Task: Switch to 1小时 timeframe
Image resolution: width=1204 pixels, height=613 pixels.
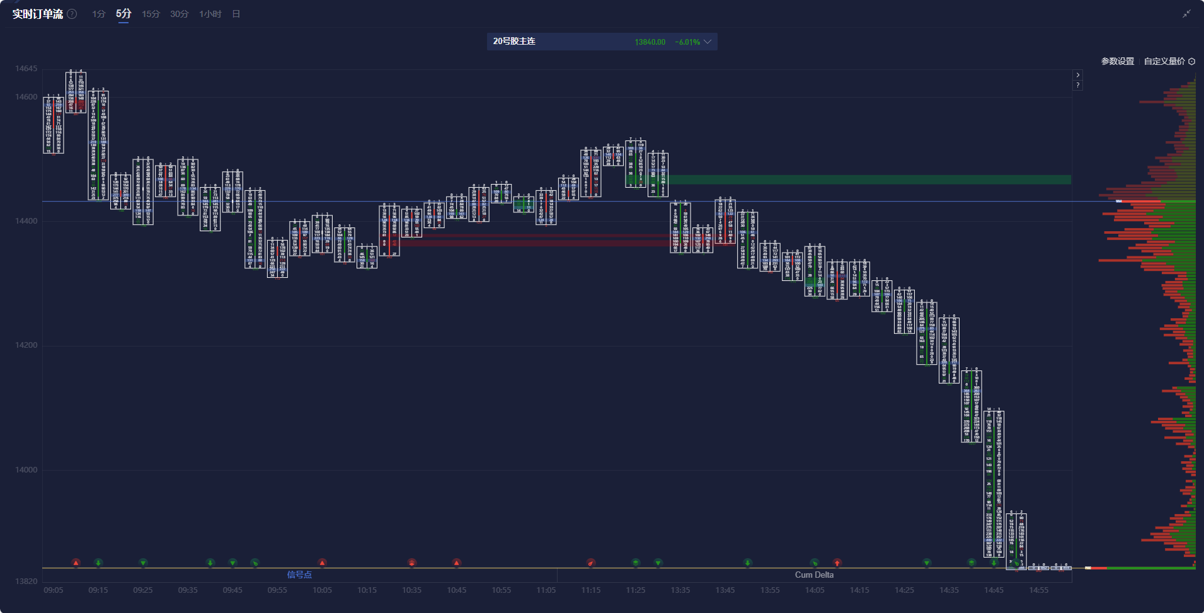Action: pyautogui.click(x=210, y=14)
